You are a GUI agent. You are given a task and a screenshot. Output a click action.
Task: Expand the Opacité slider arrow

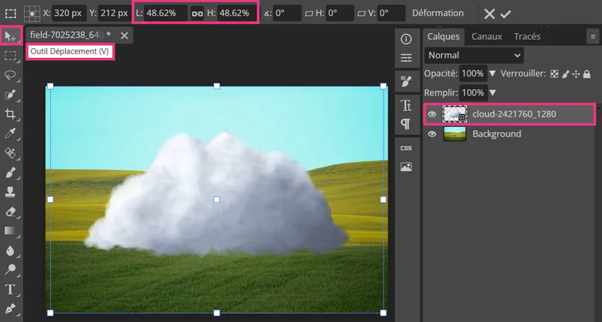(x=492, y=73)
